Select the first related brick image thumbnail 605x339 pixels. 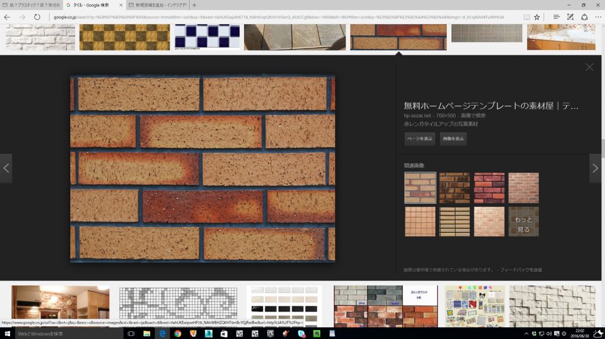pos(420,187)
